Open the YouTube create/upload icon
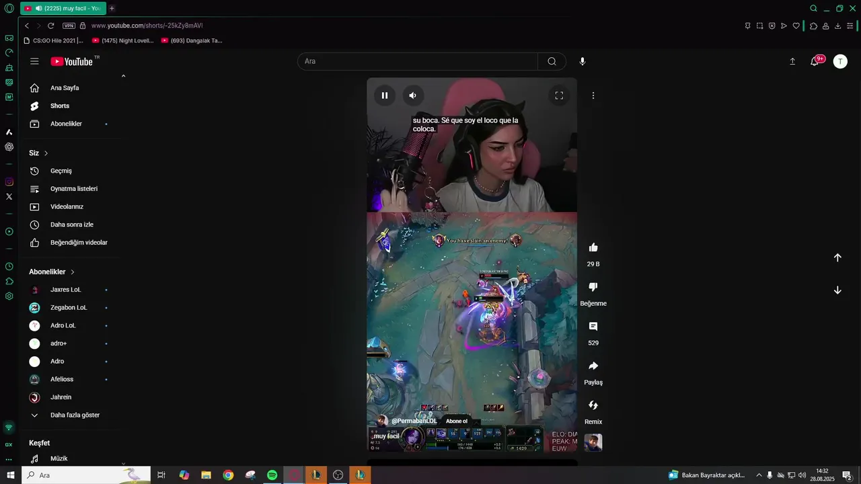This screenshot has width=861, height=484. pos(792,61)
